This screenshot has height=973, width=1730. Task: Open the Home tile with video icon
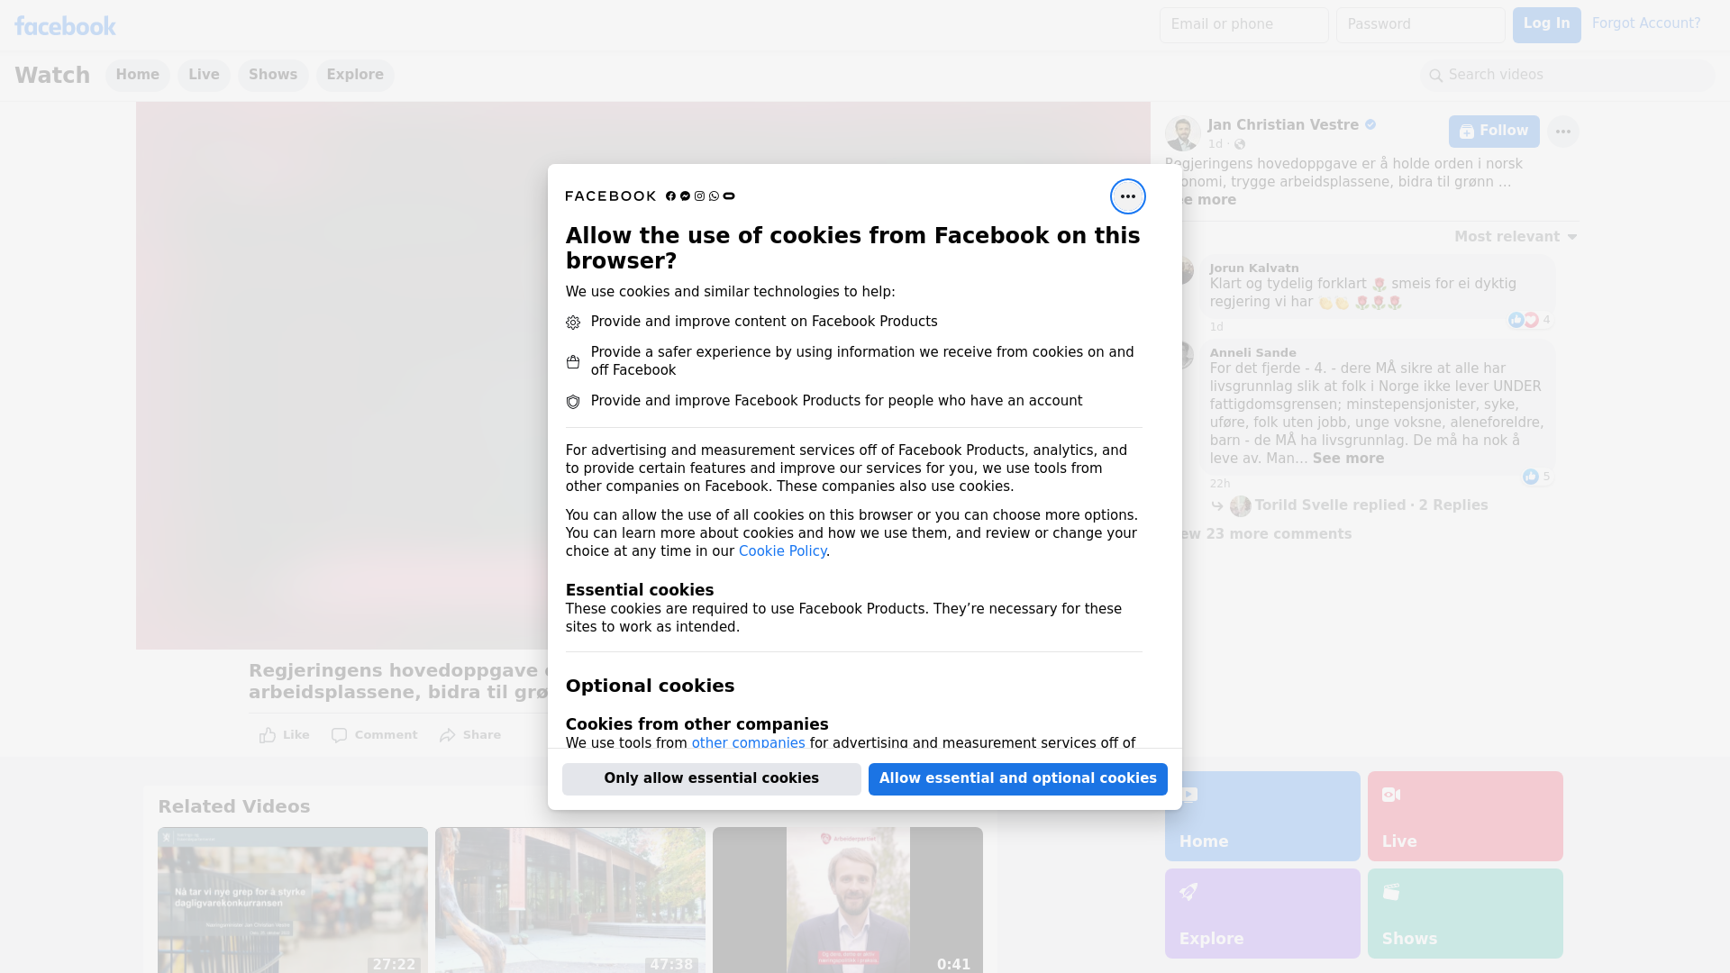[1262, 816]
